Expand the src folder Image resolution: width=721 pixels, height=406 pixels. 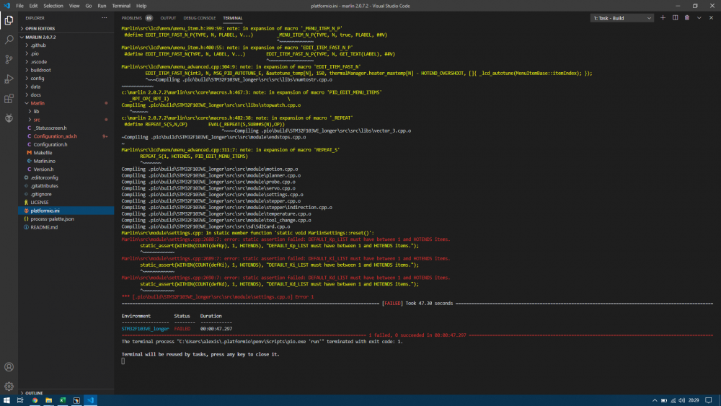66,120
